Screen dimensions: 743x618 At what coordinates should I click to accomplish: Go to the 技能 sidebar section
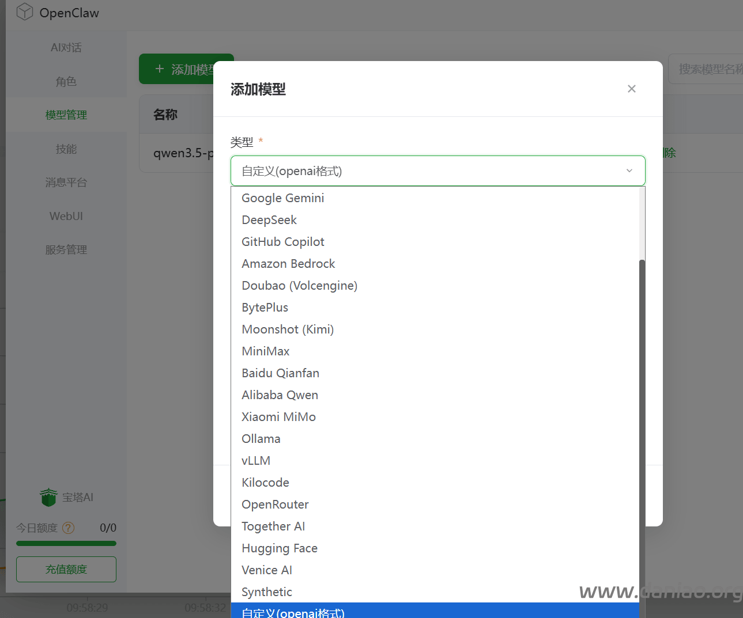click(66, 149)
